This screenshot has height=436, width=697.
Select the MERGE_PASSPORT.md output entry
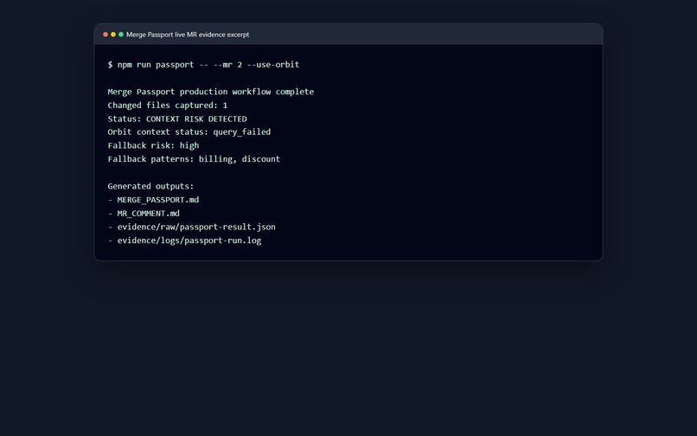click(153, 200)
